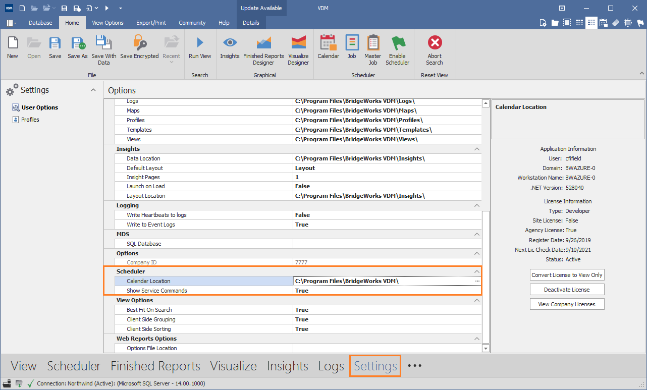Click Convert License to View Only

tap(567, 275)
